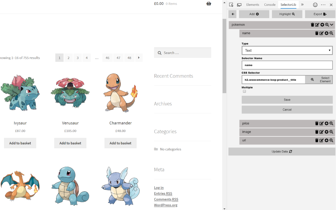The width and height of the screenshot is (336, 210).
Task: Click the Log in link
Action: pyautogui.click(x=159, y=187)
